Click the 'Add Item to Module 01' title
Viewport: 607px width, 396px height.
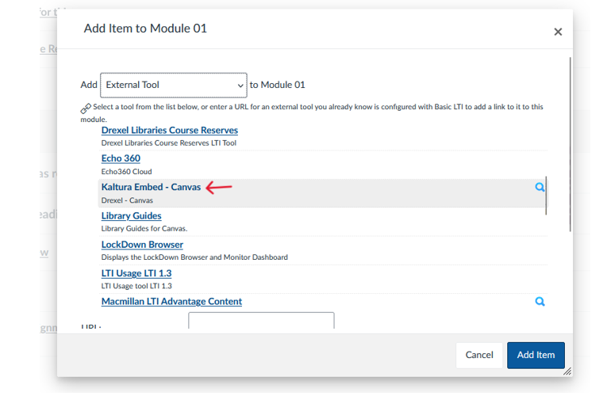coord(145,29)
